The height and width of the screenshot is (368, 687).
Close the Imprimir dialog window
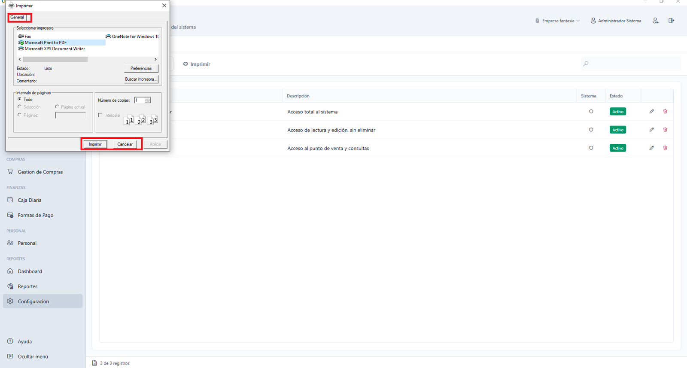click(164, 6)
